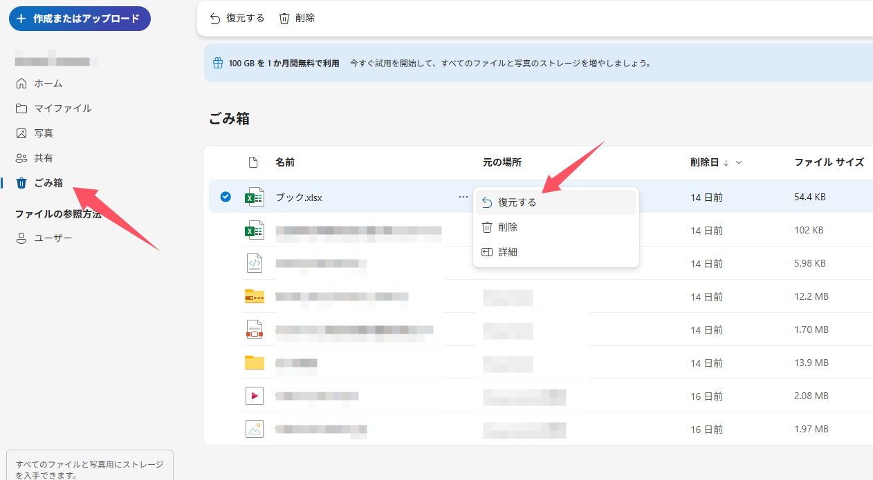Open the ellipsis menu for ブック.xlsx
The height and width of the screenshot is (480, 873).
(x=462, y=196)
